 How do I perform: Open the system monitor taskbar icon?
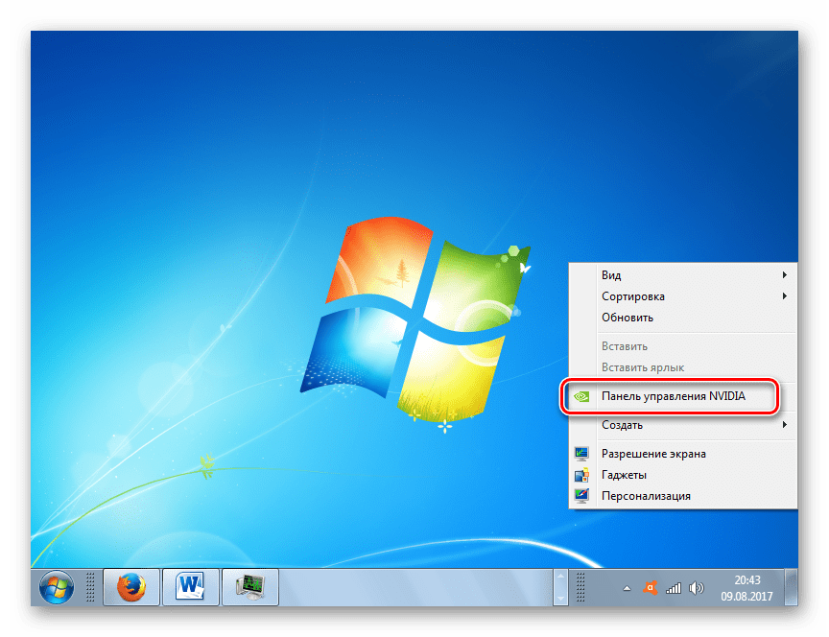250,587
